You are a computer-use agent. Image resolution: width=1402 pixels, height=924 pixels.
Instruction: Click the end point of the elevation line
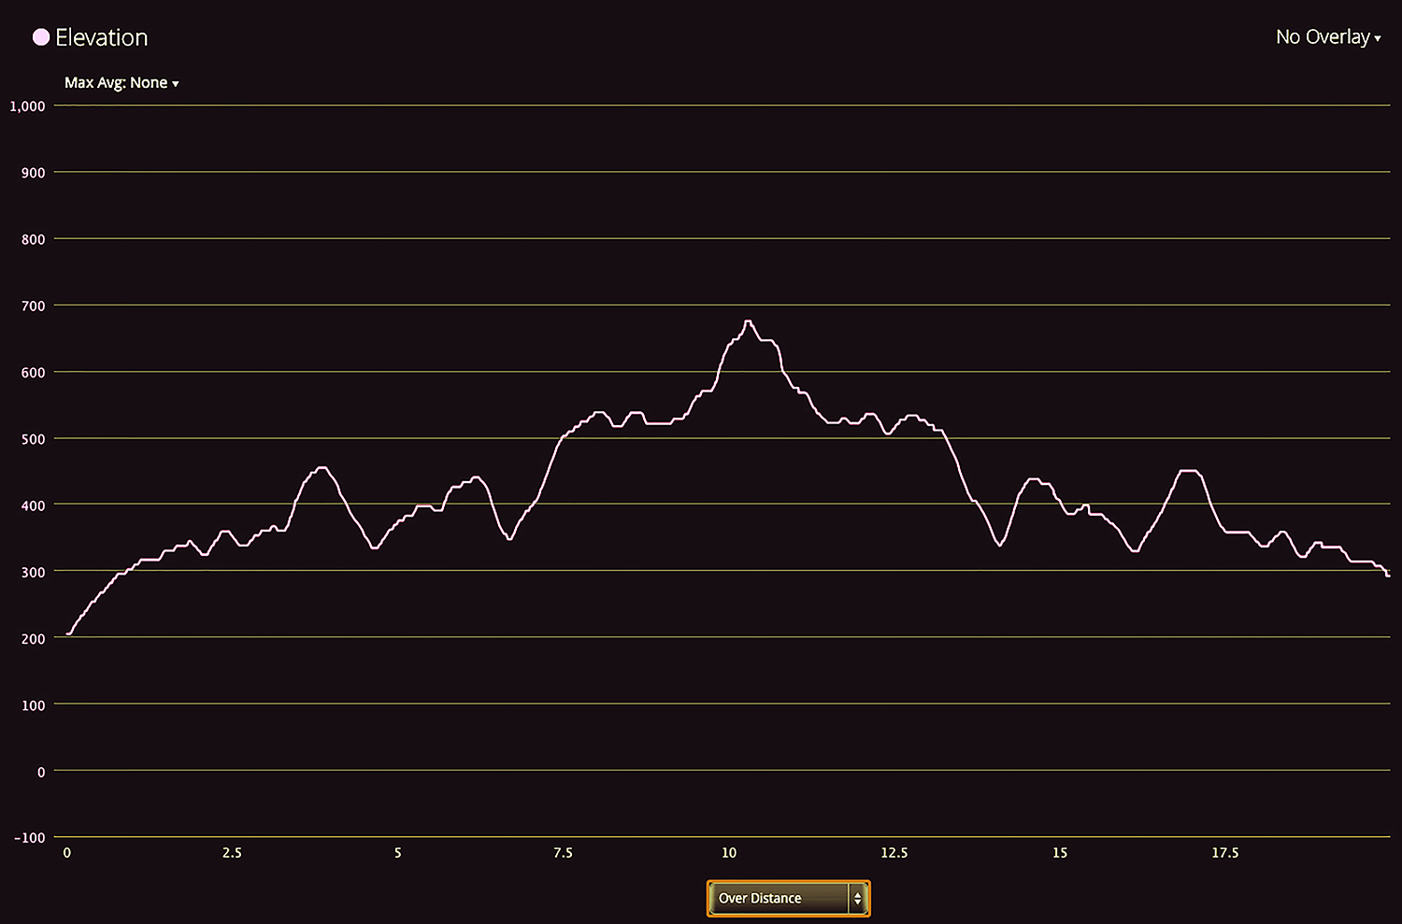click(x=1388, y=575)
